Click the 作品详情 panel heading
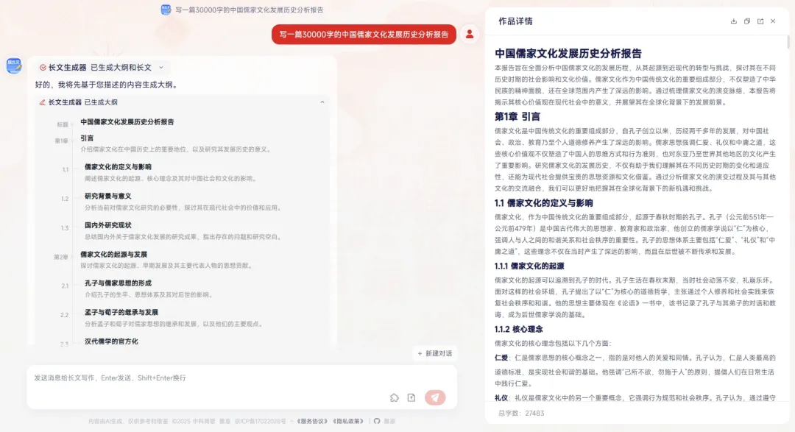This screenshot has width=795, height=432. click(515, 21)
